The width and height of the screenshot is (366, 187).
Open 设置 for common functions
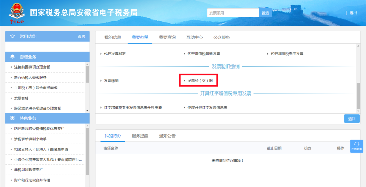81,36
